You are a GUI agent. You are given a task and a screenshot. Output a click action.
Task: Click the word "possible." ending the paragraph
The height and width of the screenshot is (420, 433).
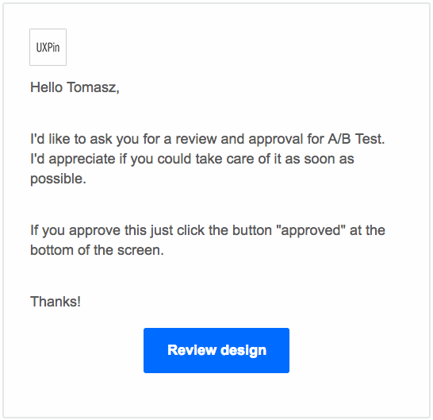tap(58, 179)
